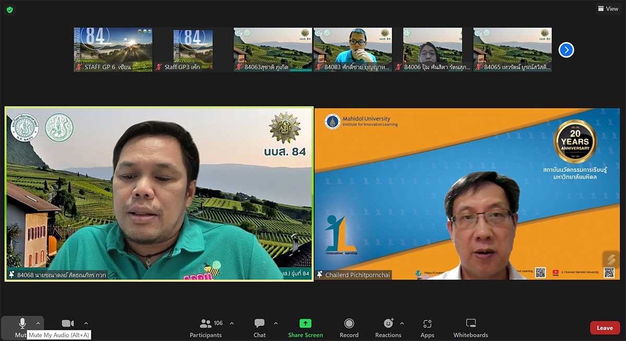
Task: Open the Apps icon
Action: point(427,323)
